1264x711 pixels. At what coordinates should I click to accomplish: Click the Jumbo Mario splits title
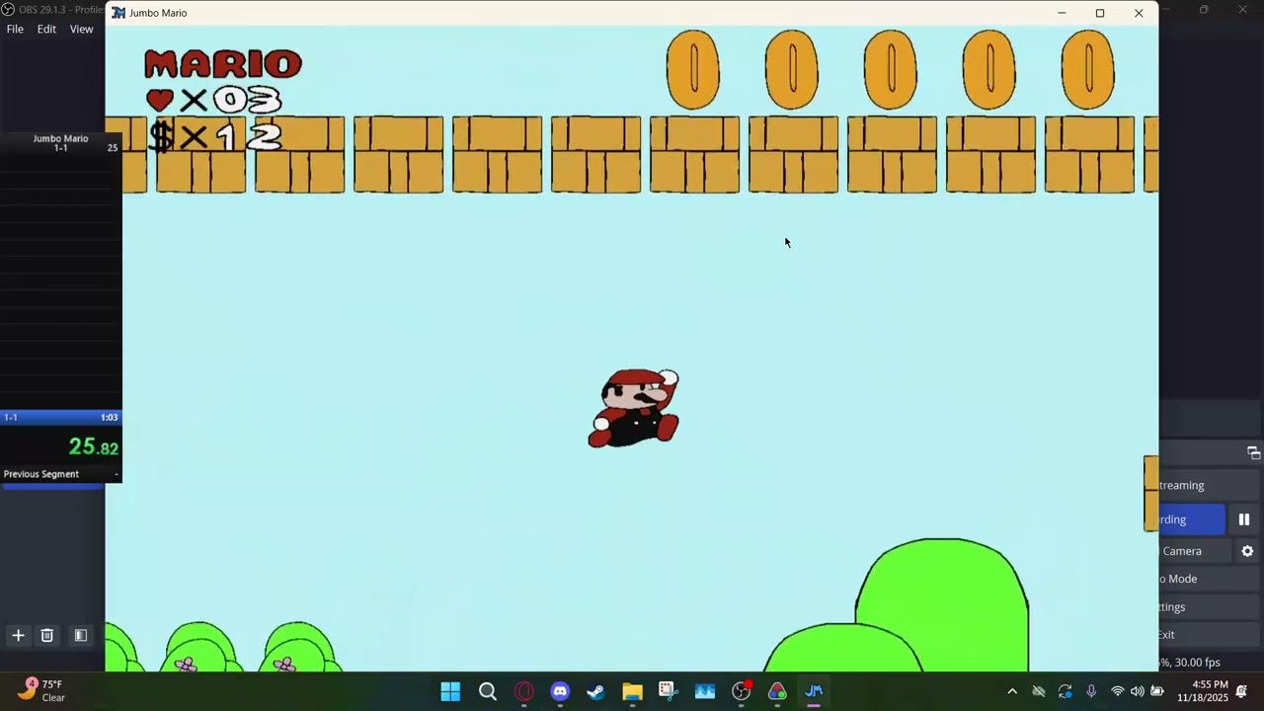60,138
